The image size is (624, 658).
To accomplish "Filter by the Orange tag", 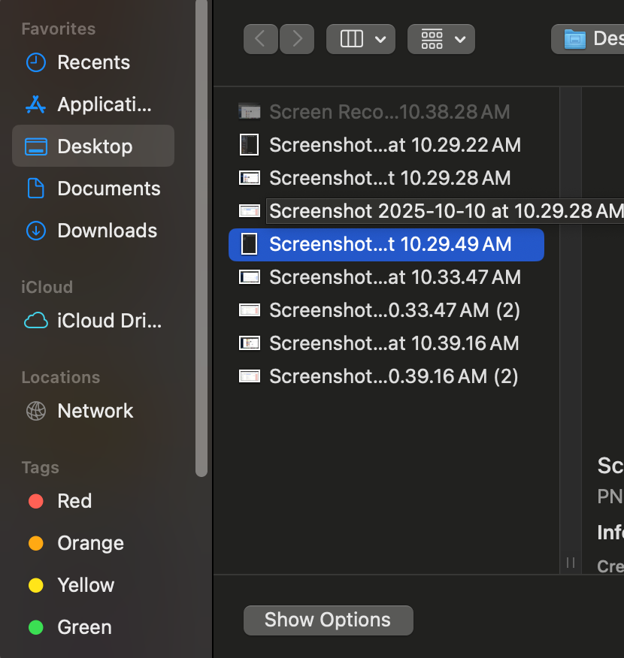I will point(90,543).
